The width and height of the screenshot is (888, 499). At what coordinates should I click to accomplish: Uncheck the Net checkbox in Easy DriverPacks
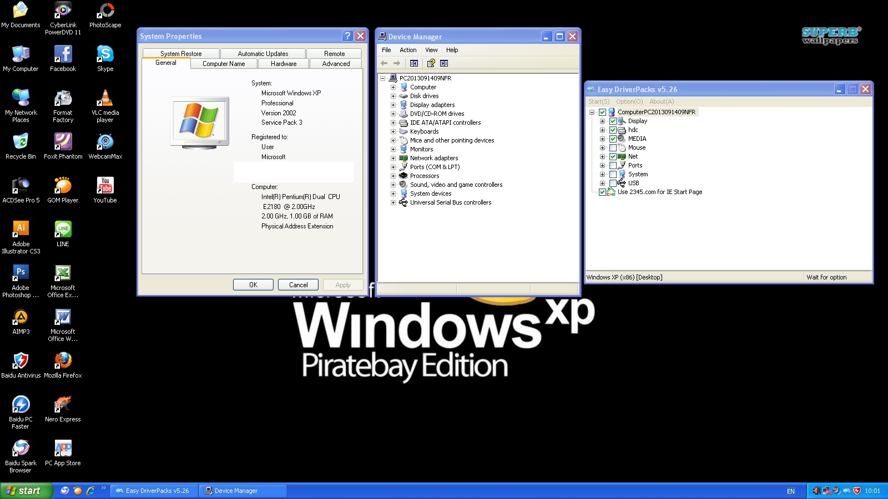pos(613,156)
